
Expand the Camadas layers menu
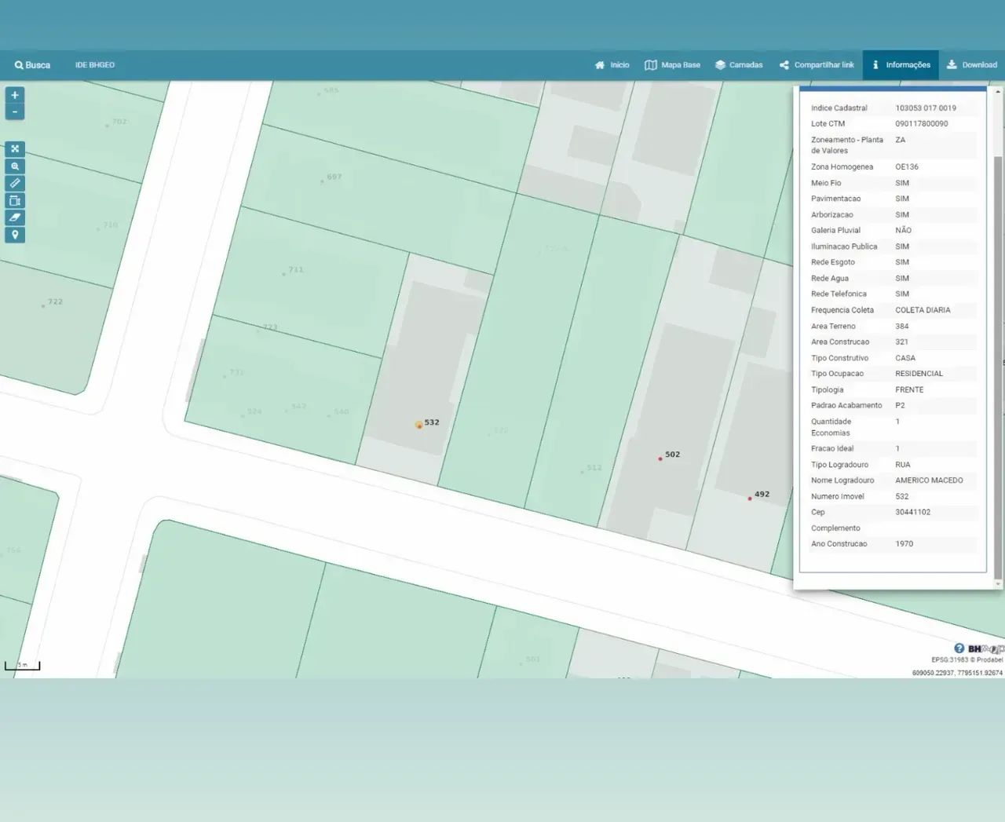pos(739,65)
